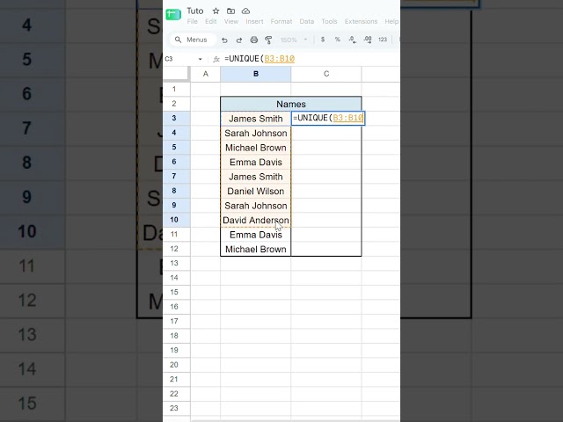
Task: Click the Emma Davis cell in row 6
Action: (x=256, y=162)
